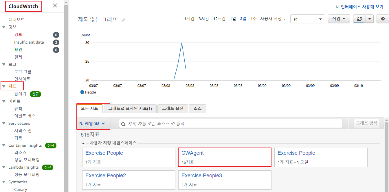
Task: Open the 확인 alarms item
Action: pos(18,49)
